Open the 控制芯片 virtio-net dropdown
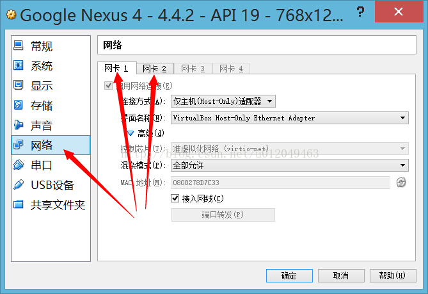Screen dimensions: 428x294 pyautogui.click(x=290, y=149)
